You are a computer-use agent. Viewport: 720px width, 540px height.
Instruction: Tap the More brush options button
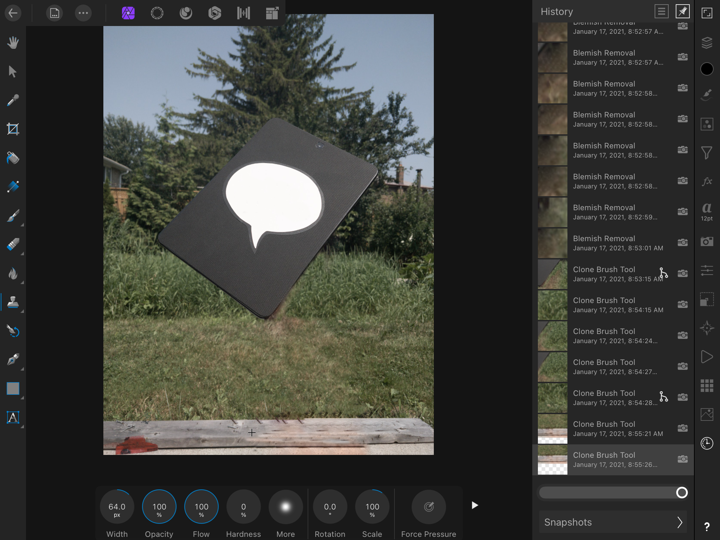(x=285, y=507)
